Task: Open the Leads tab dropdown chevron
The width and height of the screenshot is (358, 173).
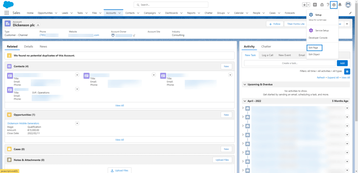Action: pos(71,13)
